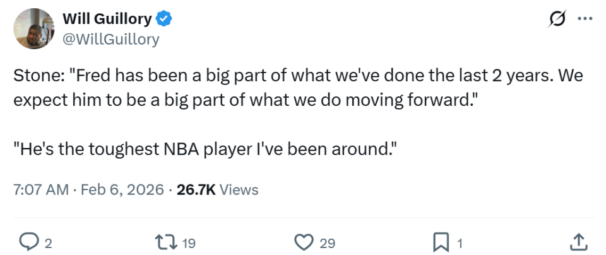
Task: Click the blue verified checkmark badge
Action: tap(163, 20)
